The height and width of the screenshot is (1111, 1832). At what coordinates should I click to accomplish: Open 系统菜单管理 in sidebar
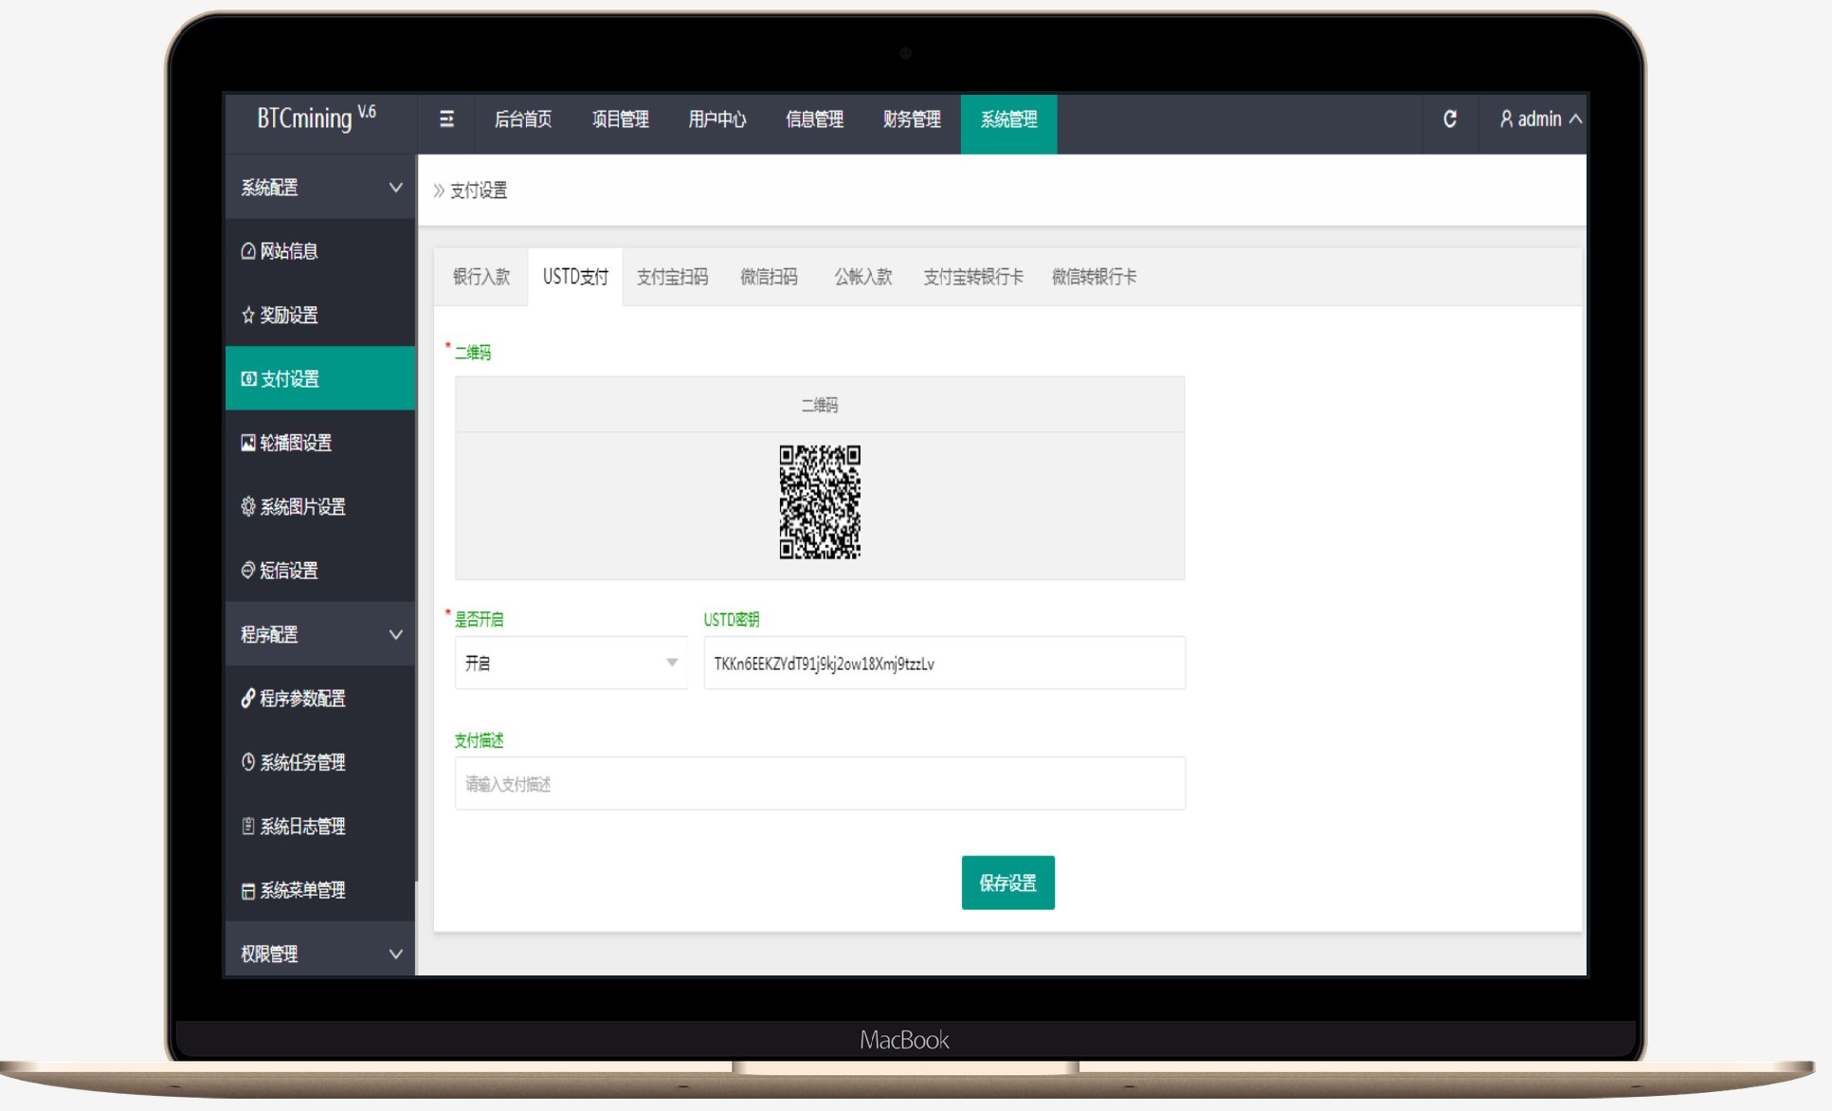(320, 890)
